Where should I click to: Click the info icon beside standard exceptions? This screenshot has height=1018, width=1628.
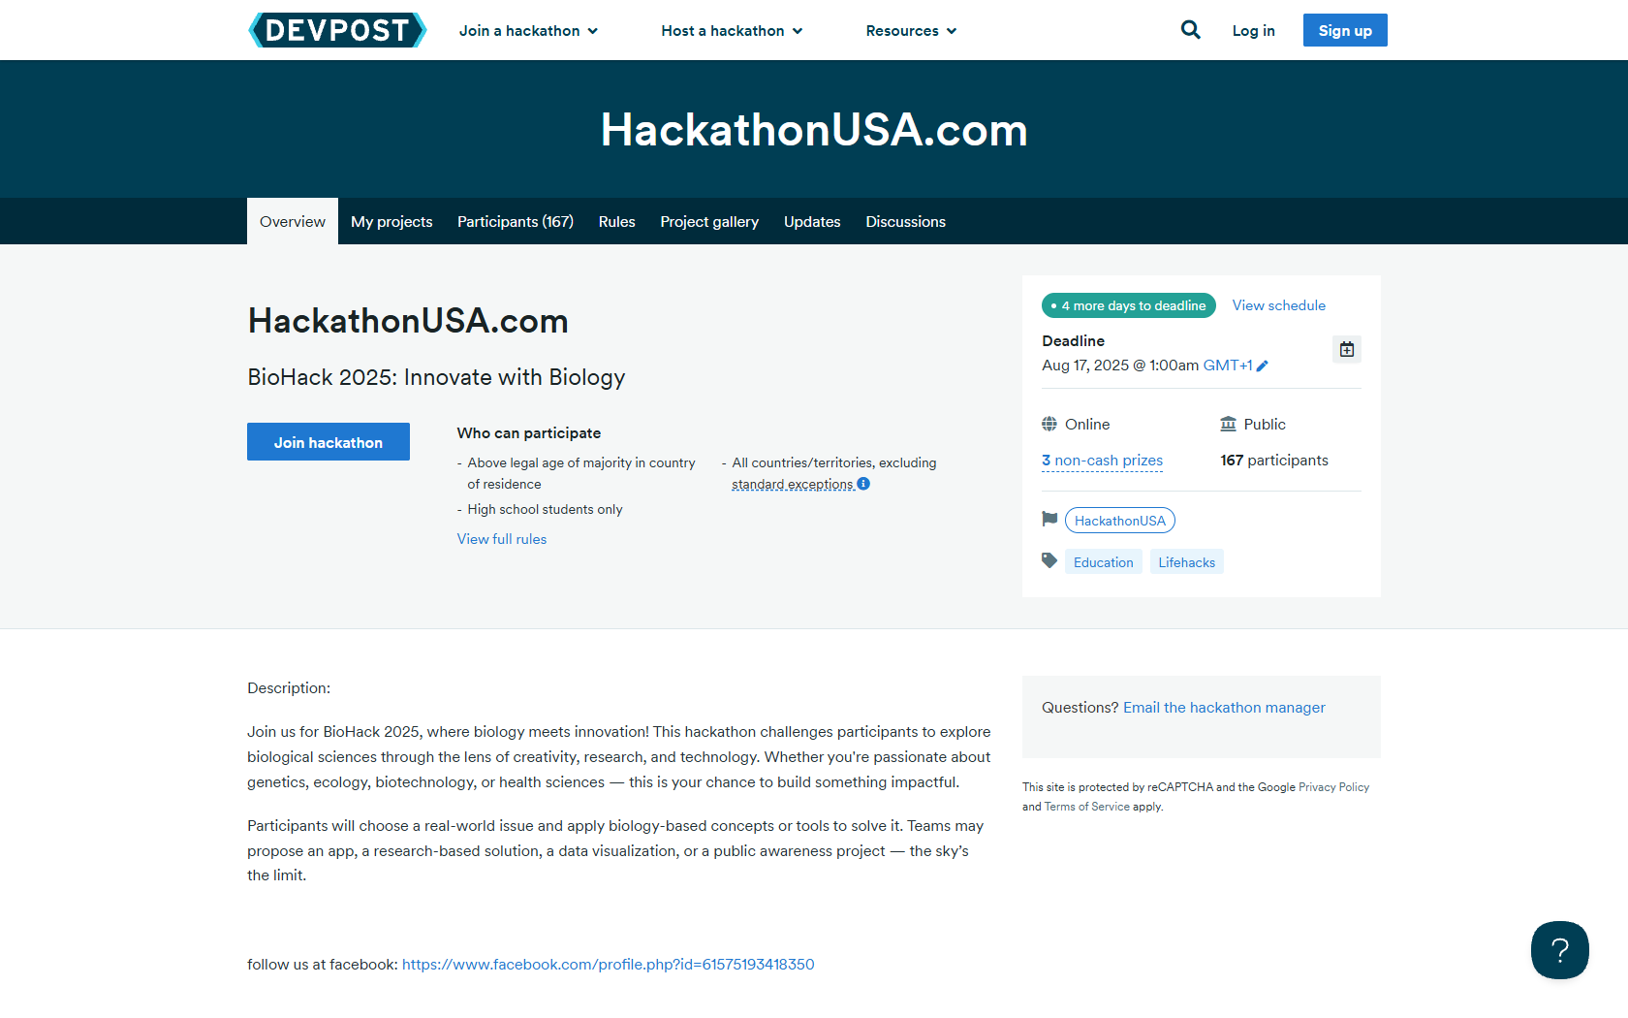pos(863,484)
